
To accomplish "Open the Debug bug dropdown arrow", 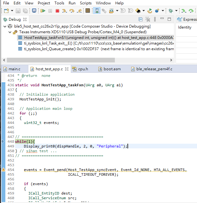I will point(176,11).
